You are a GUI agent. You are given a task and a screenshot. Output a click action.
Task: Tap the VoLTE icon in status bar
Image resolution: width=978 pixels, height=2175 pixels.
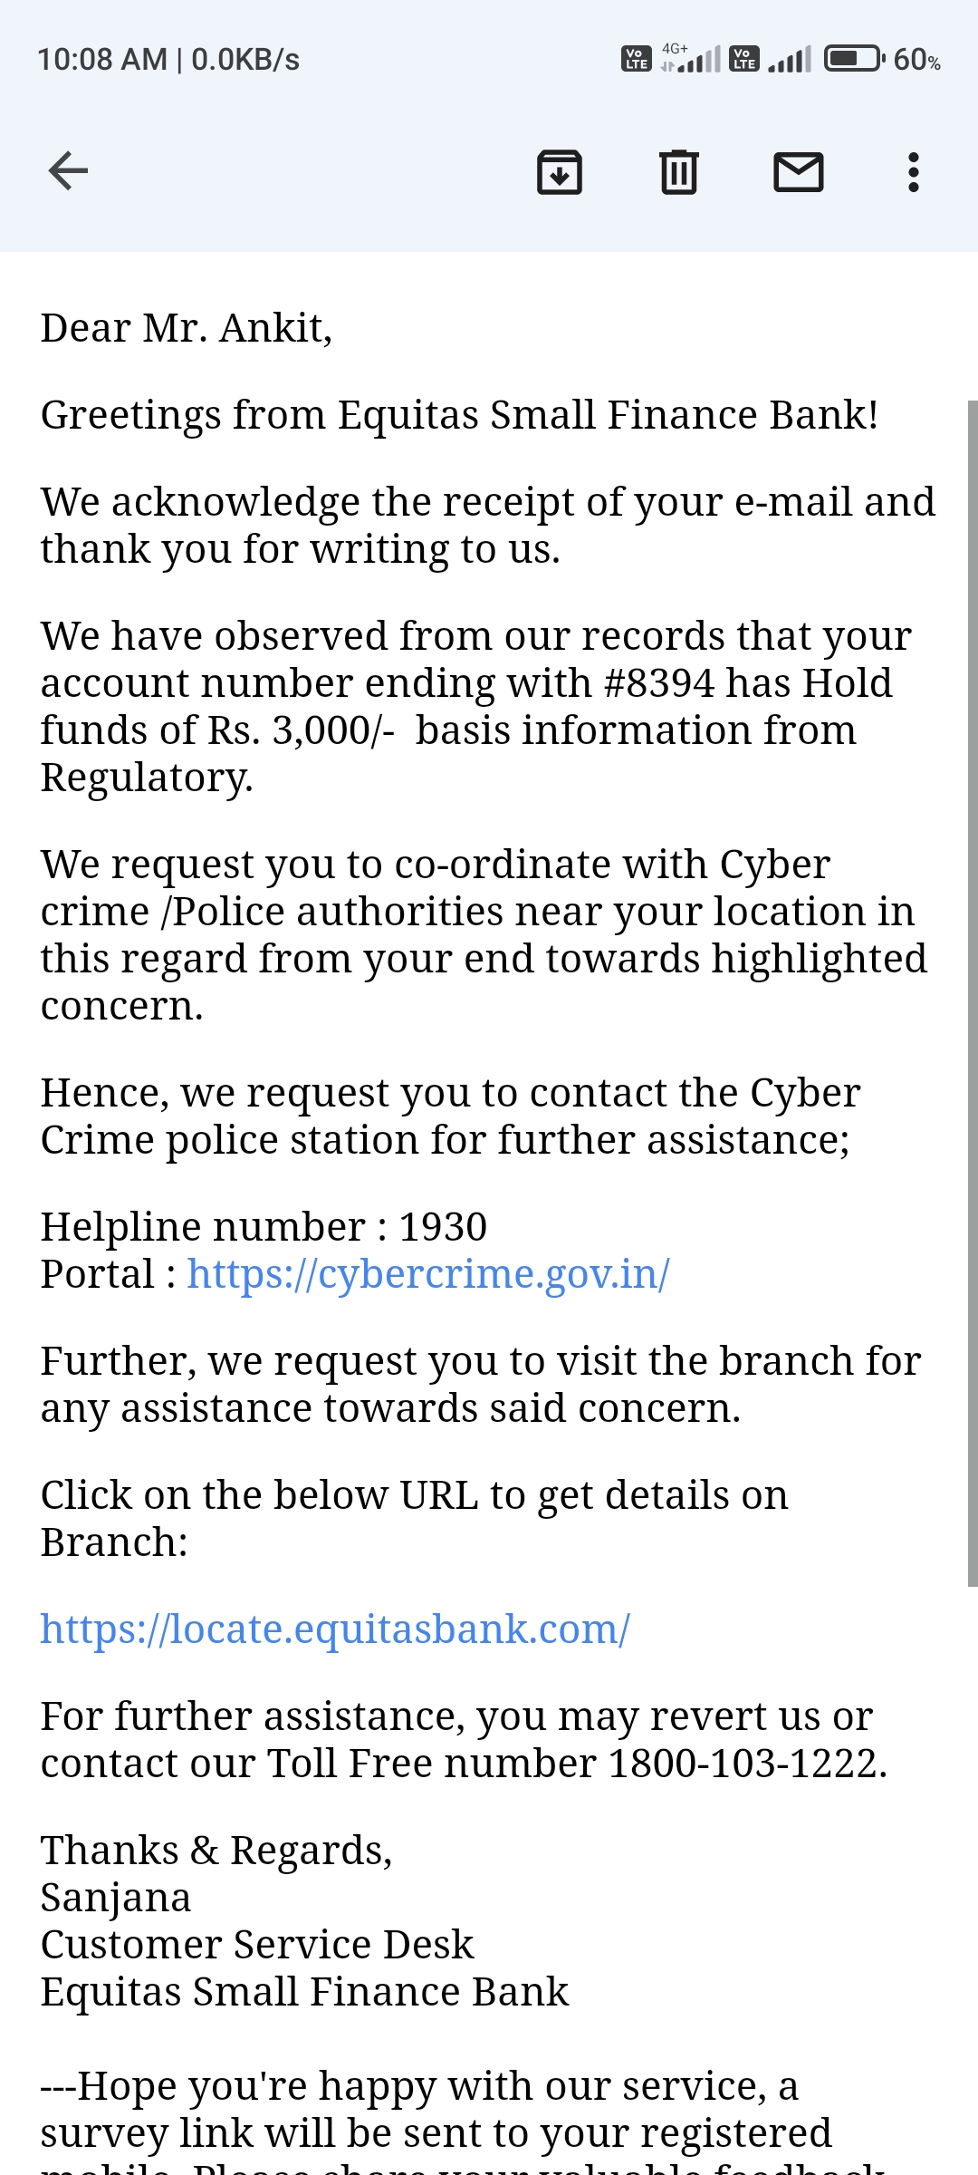[637, 57]
